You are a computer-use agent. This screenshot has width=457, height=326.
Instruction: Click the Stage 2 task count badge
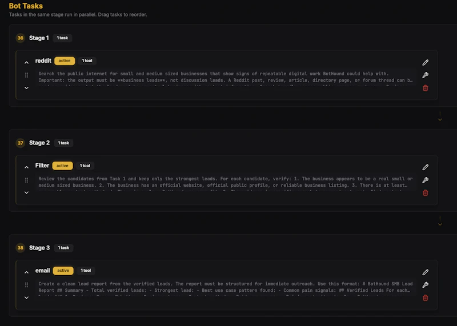[x=63, y=143]
